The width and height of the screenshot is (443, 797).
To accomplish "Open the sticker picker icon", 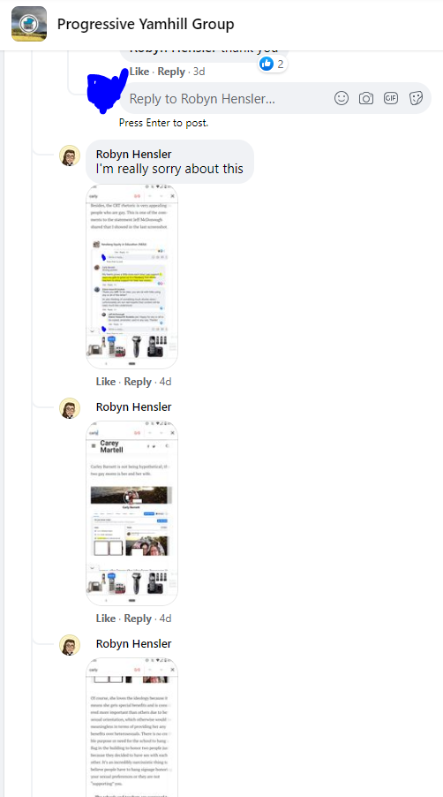I will click(x=416, y=98).
